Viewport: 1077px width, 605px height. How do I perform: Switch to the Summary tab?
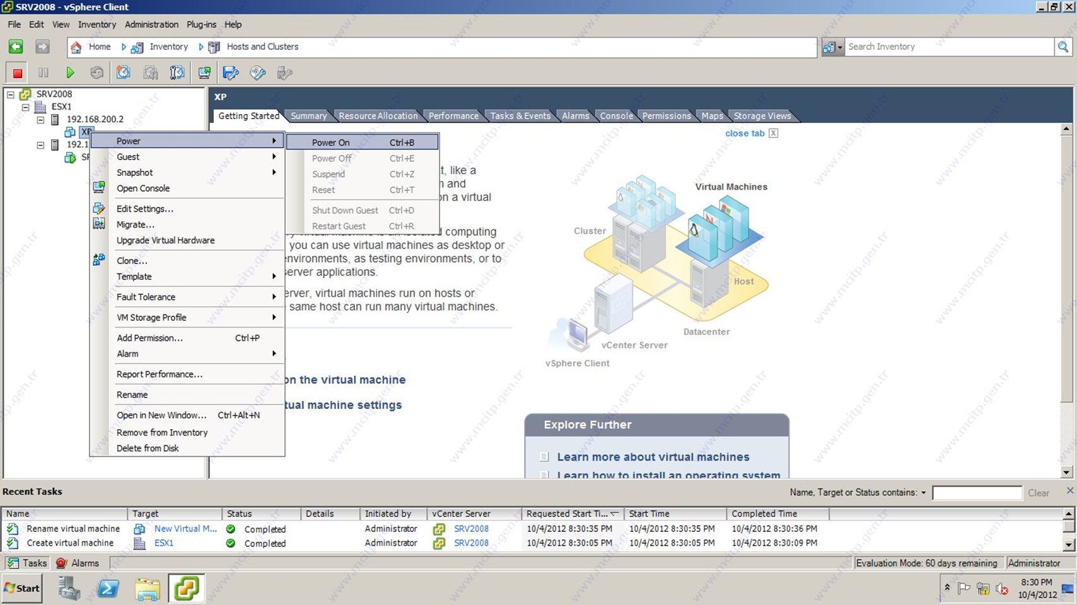point(308,116)
